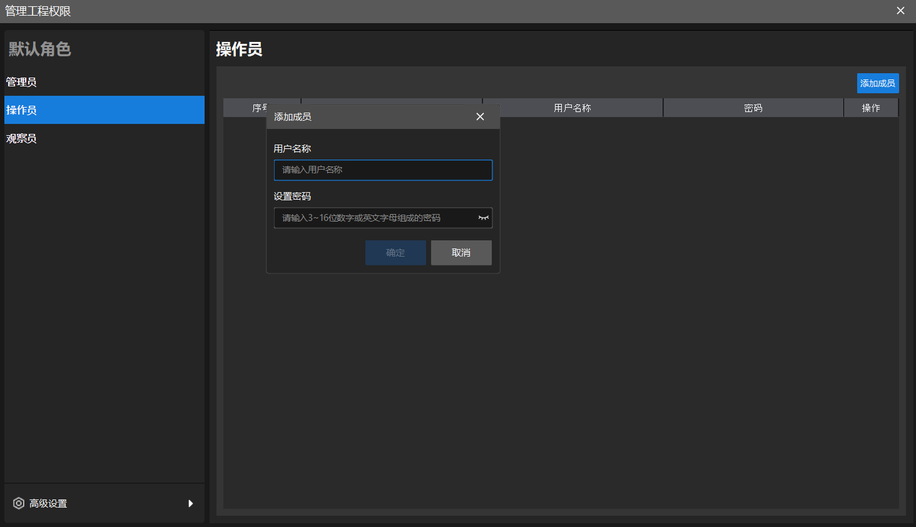Select the highlighted 操作员 role

[x=21, y=110]
